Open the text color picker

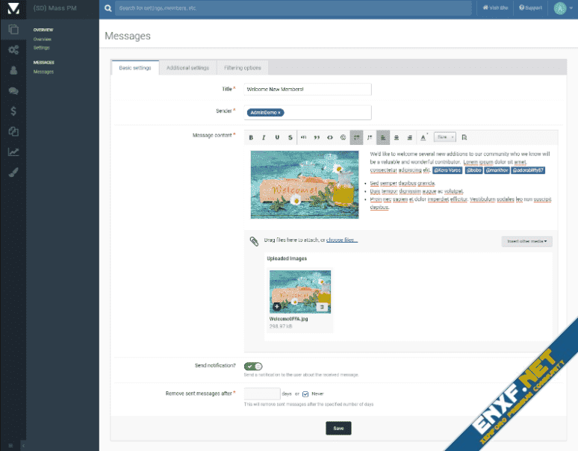423,137
